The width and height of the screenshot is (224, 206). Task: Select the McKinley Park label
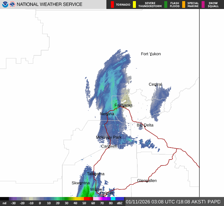(x=109, y=137)
